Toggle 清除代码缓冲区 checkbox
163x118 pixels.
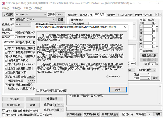coord(16,33)
